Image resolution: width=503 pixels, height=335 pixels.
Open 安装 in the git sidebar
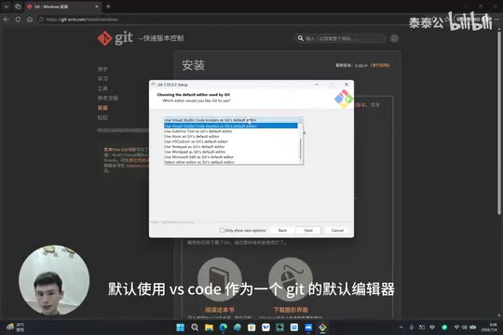(102, 108)
